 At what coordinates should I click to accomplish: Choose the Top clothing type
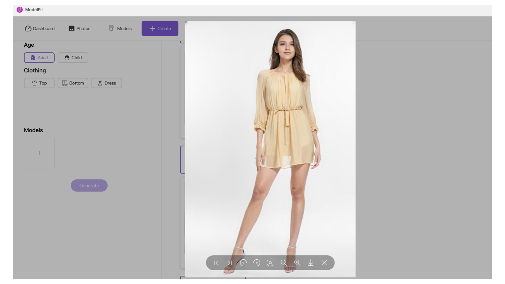click(39, 83)
